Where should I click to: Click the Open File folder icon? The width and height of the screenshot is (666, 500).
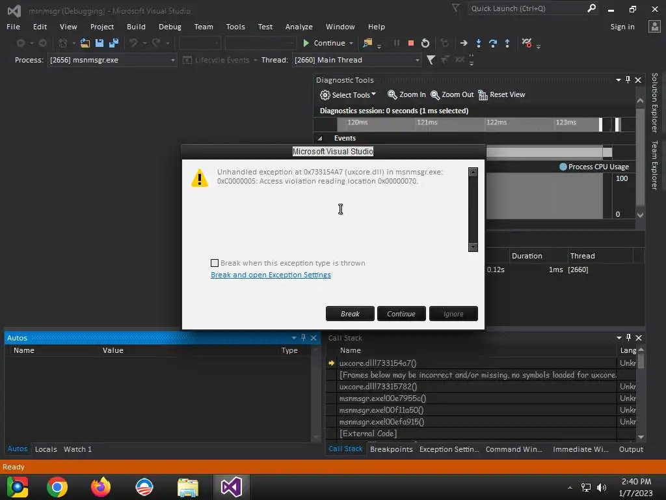click(85, 43)
